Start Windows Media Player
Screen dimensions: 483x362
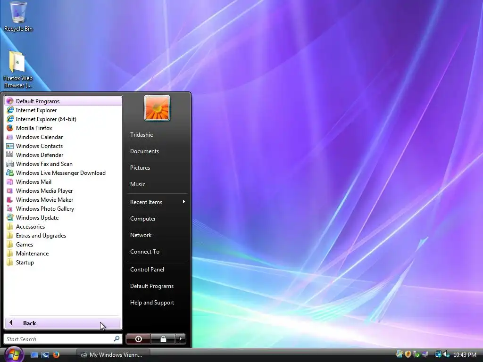pyautogui.click(x=63, y=190)
